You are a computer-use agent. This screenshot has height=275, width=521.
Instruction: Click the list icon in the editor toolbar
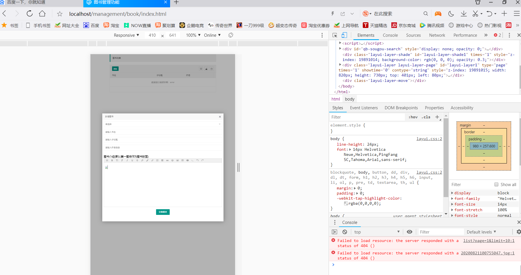tap(157, 160)
